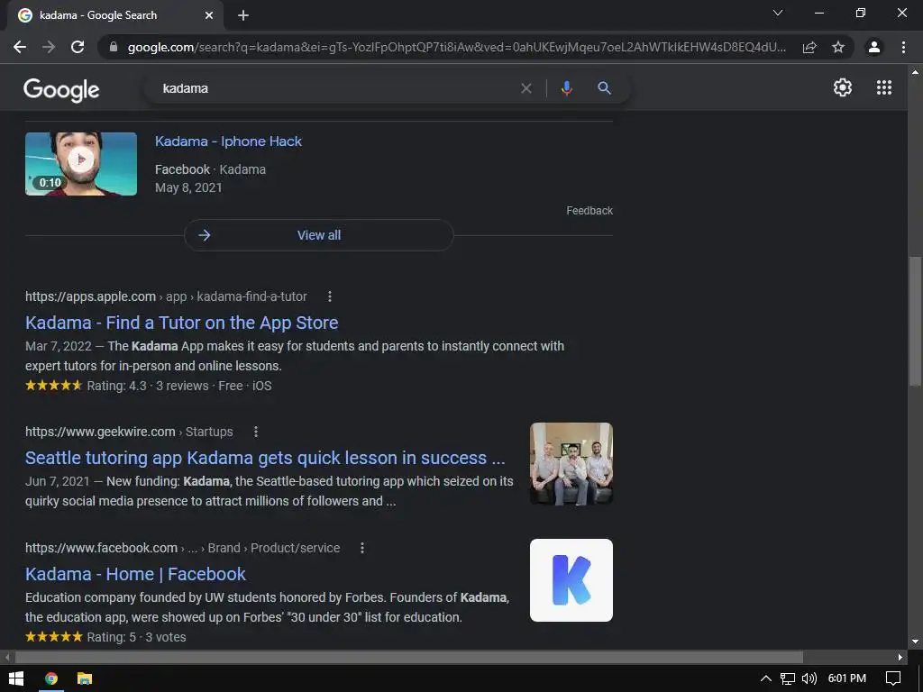The image size is (923, 692).
Task: Click the 6:01 PM taskbar clock
Action: (847, 678)
